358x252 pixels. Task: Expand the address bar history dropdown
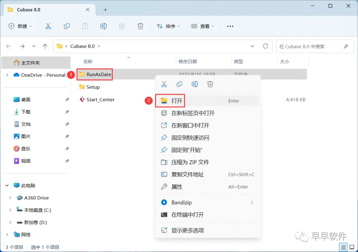point(252,46)
